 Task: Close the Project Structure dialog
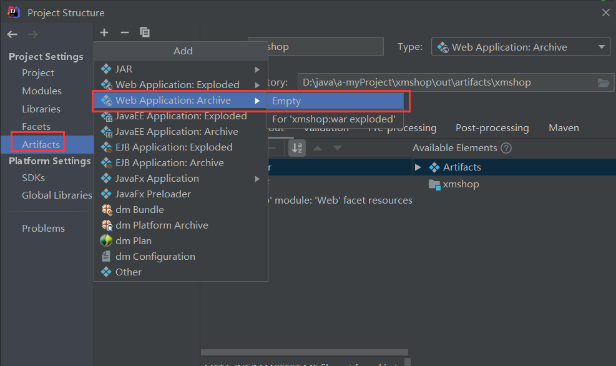pos(605,12)
